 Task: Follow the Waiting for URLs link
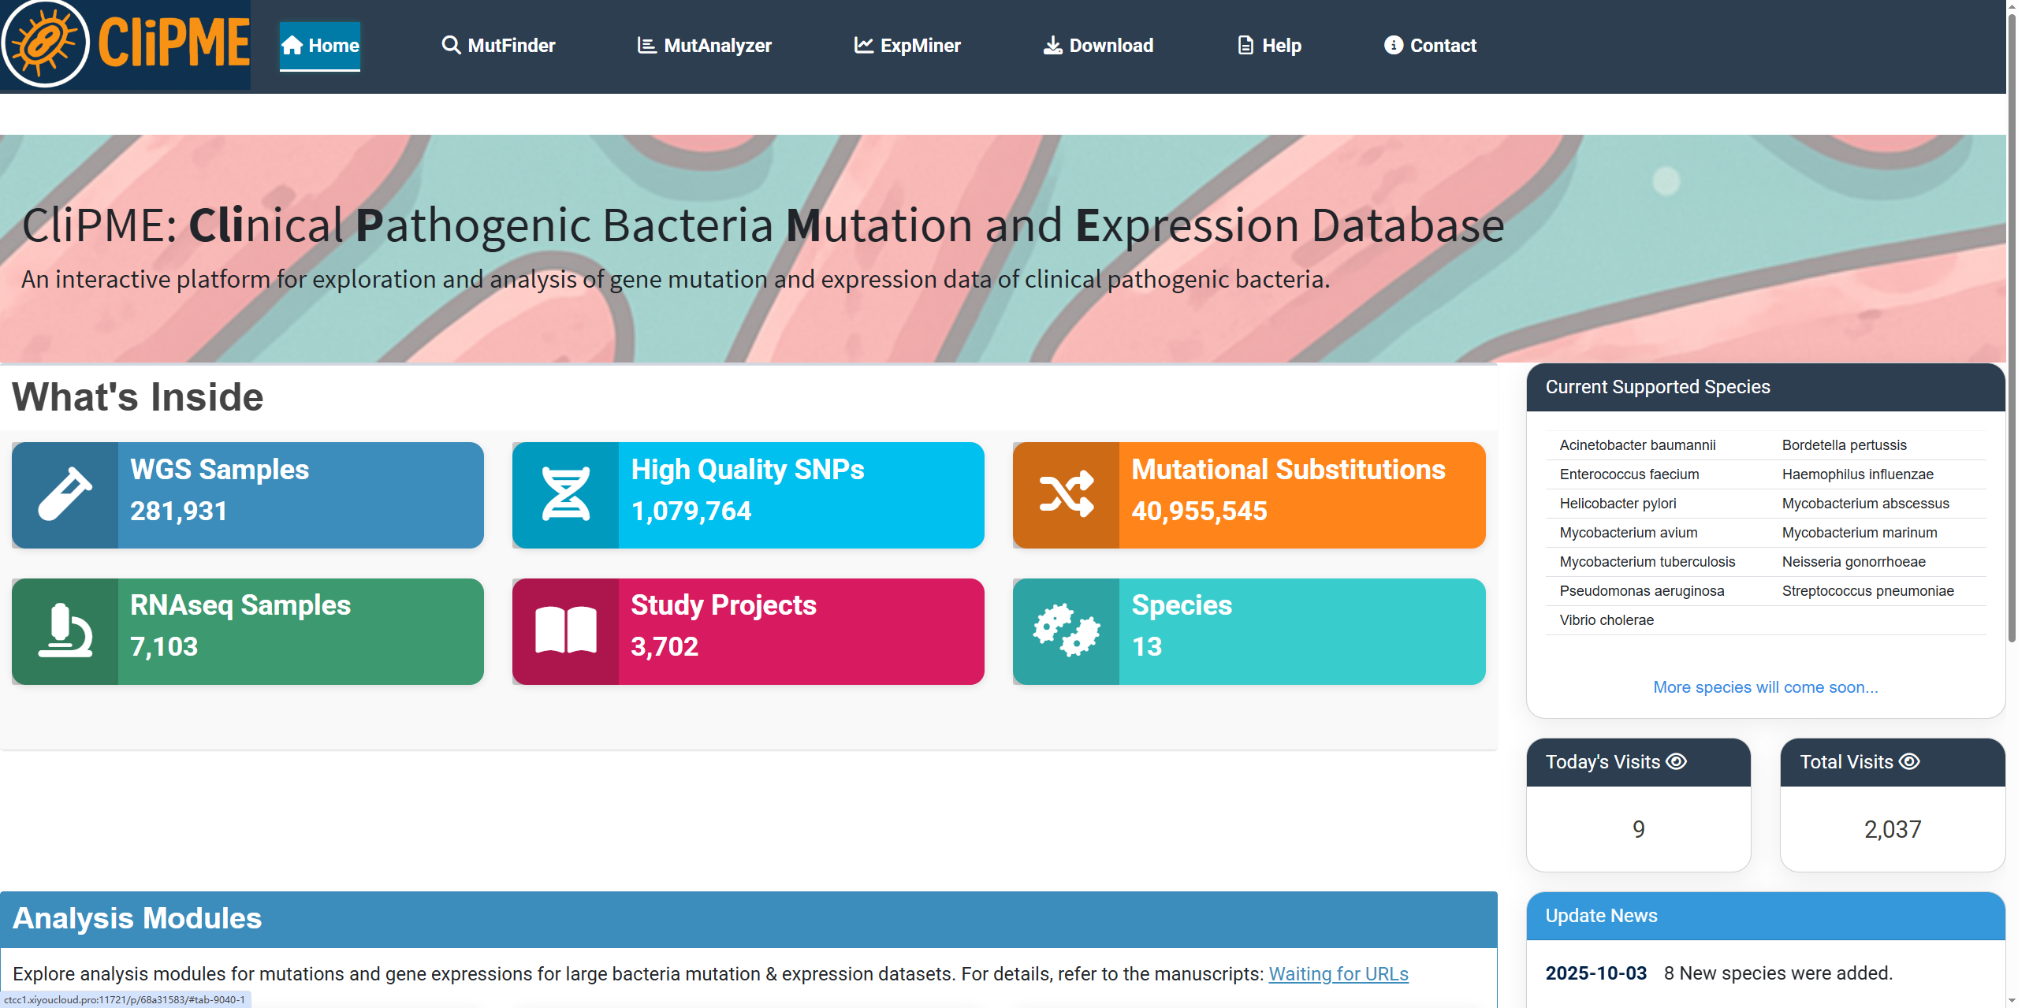1338,974
